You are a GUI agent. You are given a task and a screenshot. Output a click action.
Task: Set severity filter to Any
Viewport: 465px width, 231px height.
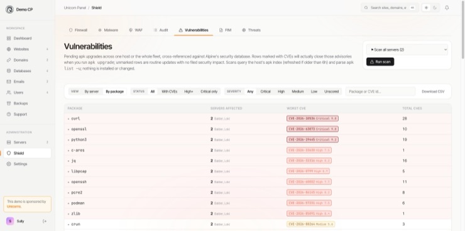(250, 92)
